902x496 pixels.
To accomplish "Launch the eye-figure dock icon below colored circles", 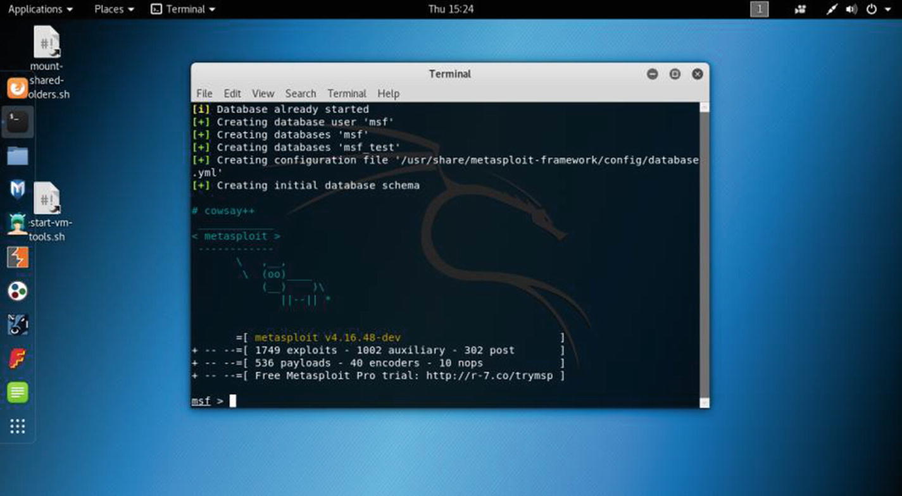I will [17, 325].
